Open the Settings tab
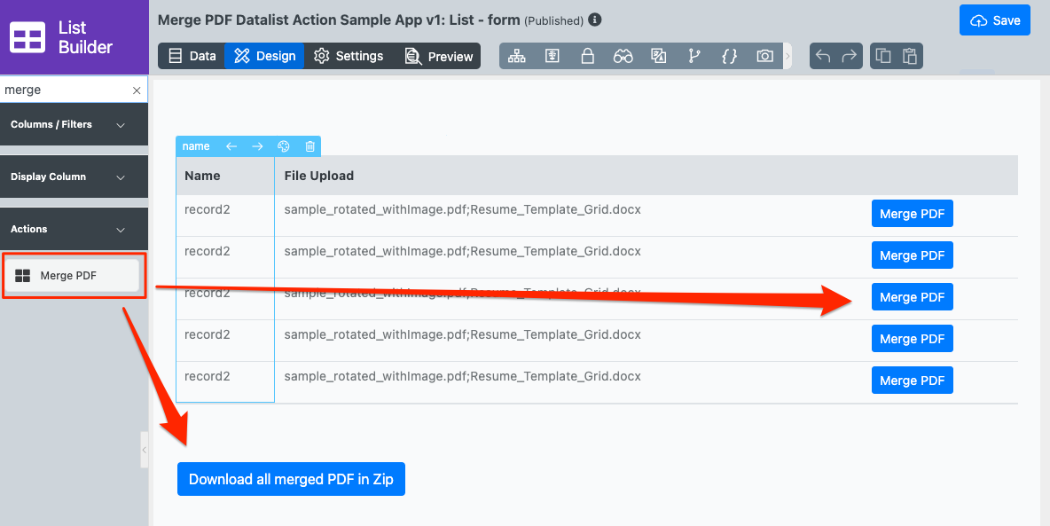 [349, 56]
